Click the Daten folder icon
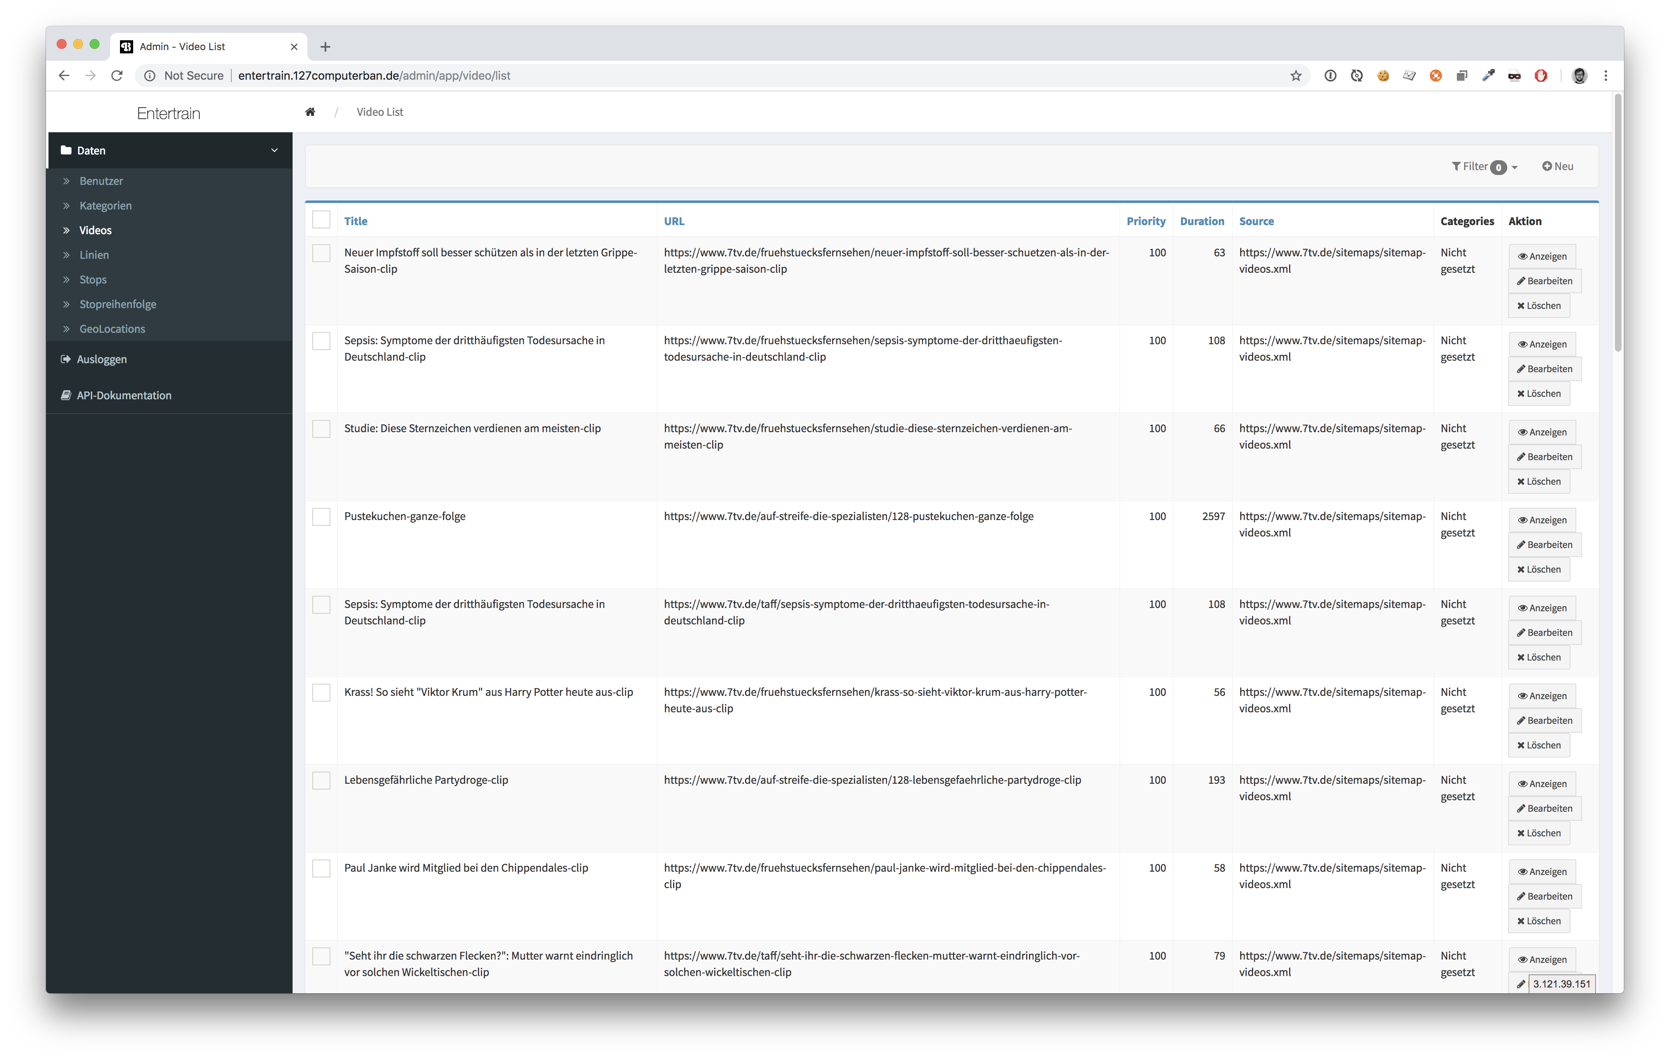Screen dimensions: 1670x1059 click(x=66, y=150)
